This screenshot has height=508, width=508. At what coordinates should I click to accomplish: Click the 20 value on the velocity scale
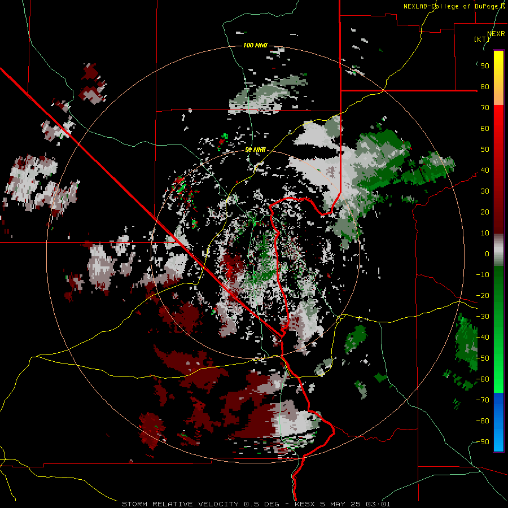pyautogui.click(x=485, y=212)
